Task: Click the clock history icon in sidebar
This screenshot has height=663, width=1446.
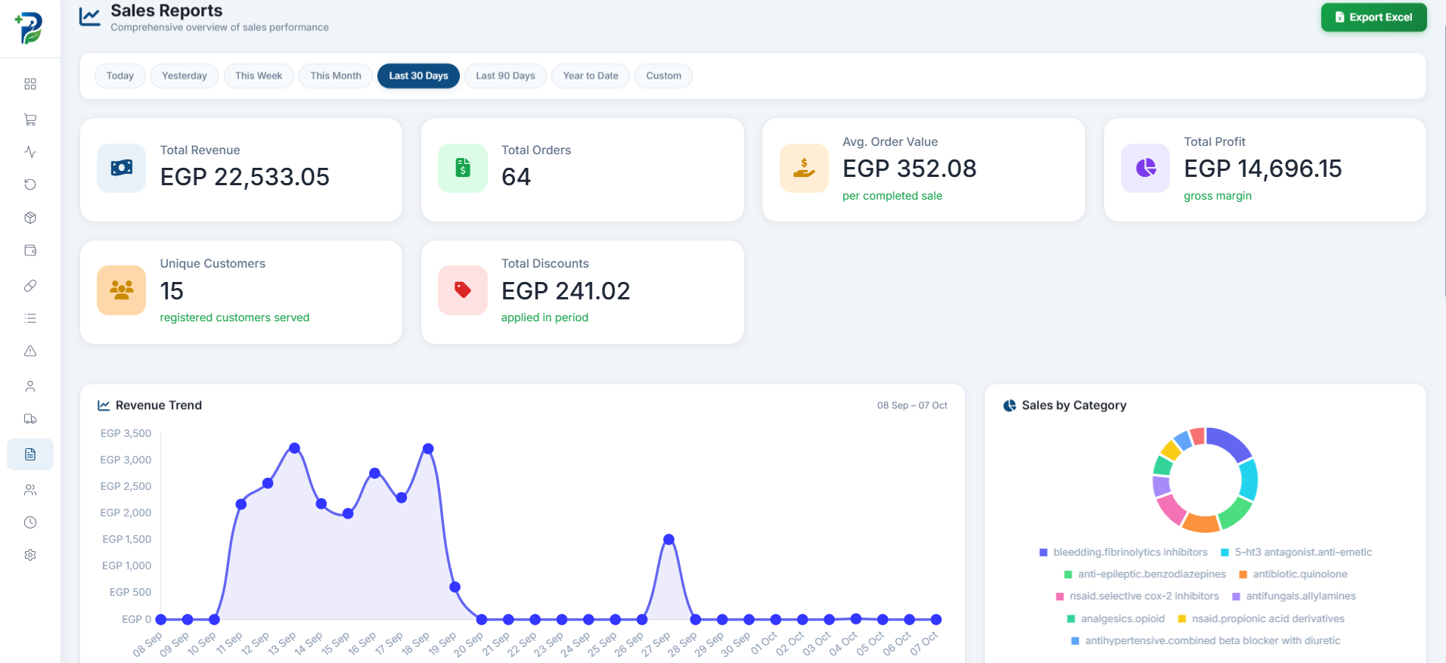Action: [30, 522]
